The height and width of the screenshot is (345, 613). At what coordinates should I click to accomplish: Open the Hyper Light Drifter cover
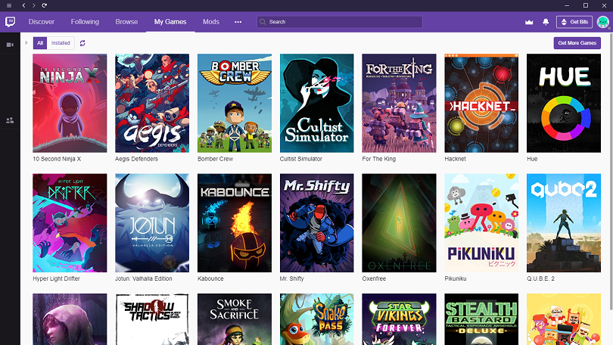click(x=70, y=222)
